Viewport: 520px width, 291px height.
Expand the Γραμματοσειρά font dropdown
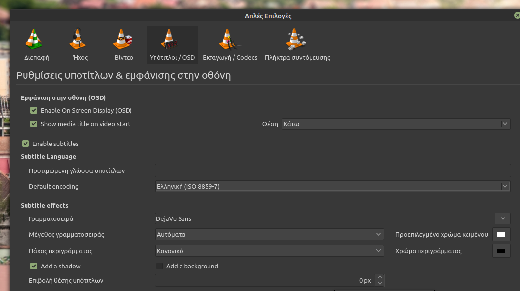(x=332, y=218)
